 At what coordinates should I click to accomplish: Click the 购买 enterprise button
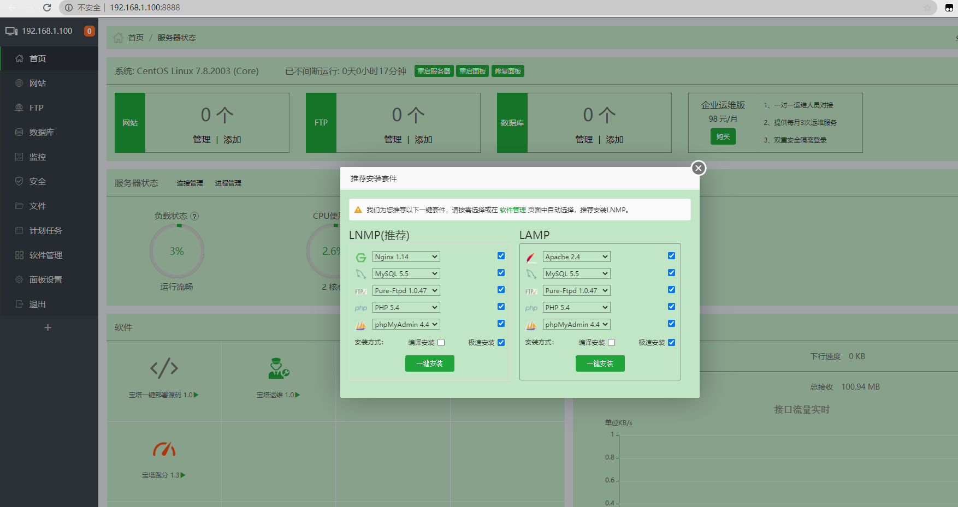pyautogui.click(x=723, y=136)
